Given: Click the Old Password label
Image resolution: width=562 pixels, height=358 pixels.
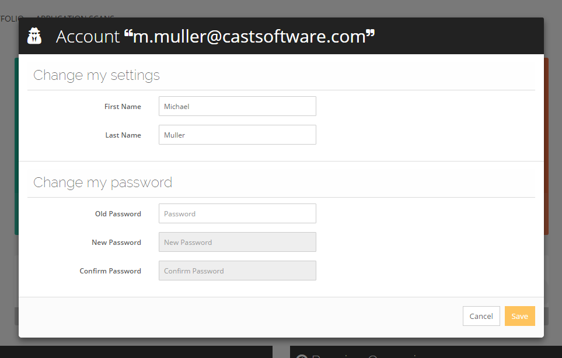Looking at the screenshot, I should [x=118, y=214].
